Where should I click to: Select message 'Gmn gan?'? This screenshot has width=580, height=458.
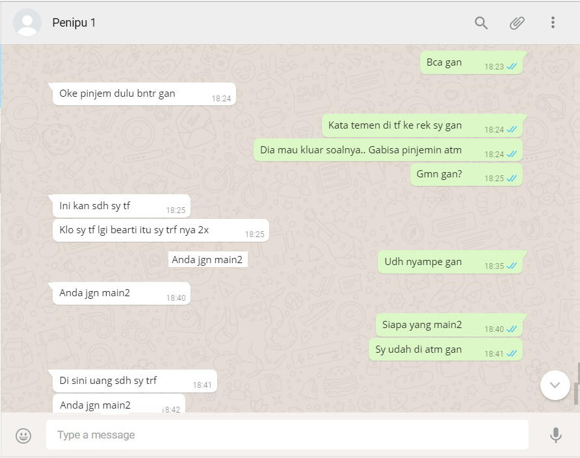tap(466, 175)
